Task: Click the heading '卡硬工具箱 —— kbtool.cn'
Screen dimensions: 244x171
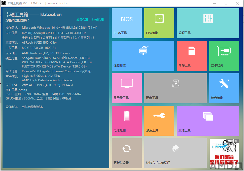Action: click(x=33, y=14)
